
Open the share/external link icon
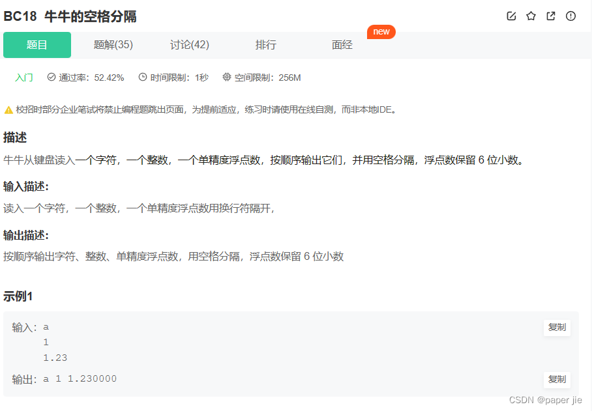tap(551, 16)
